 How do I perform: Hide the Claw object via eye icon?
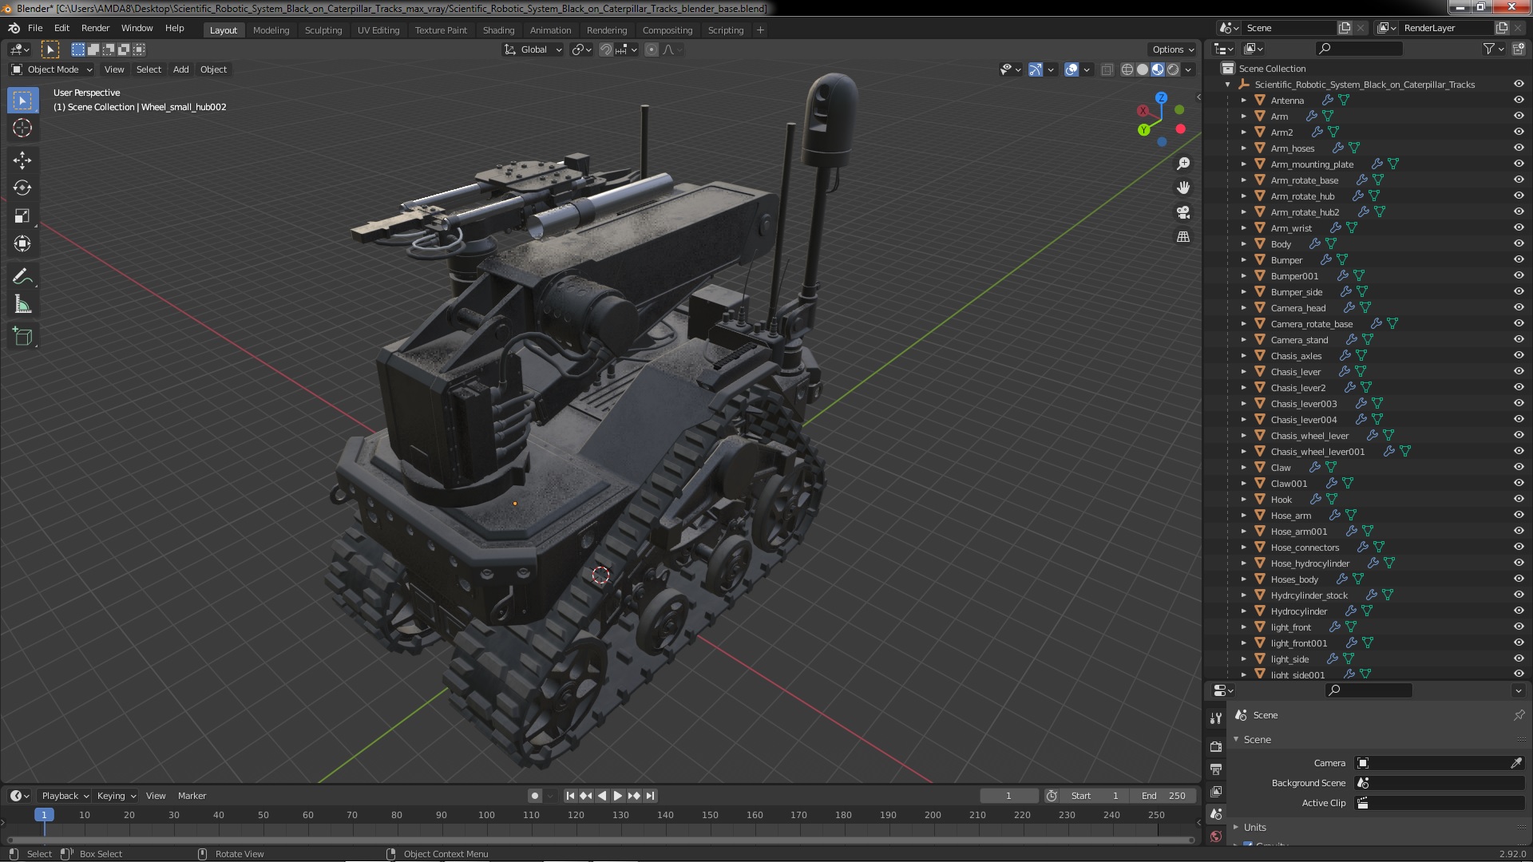[1519, 467]
